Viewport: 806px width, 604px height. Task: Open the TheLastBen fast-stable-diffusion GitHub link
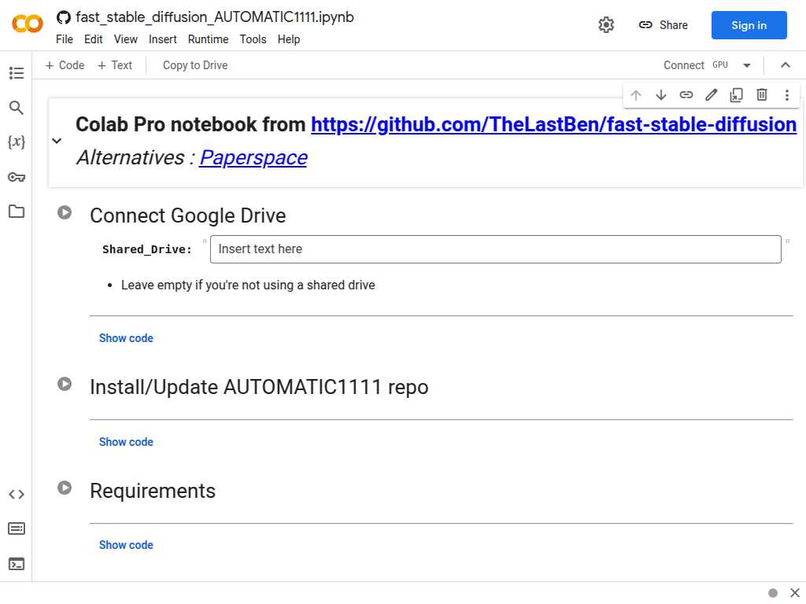pyautogui.click(x=553, y=124)
